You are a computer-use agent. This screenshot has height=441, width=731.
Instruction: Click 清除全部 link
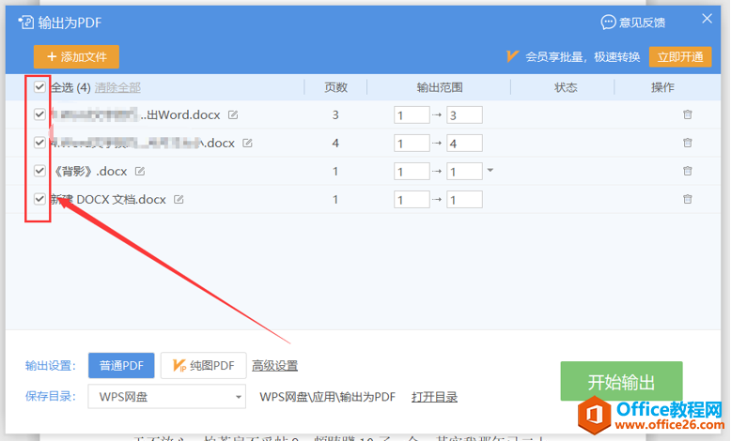pos(117,87)
